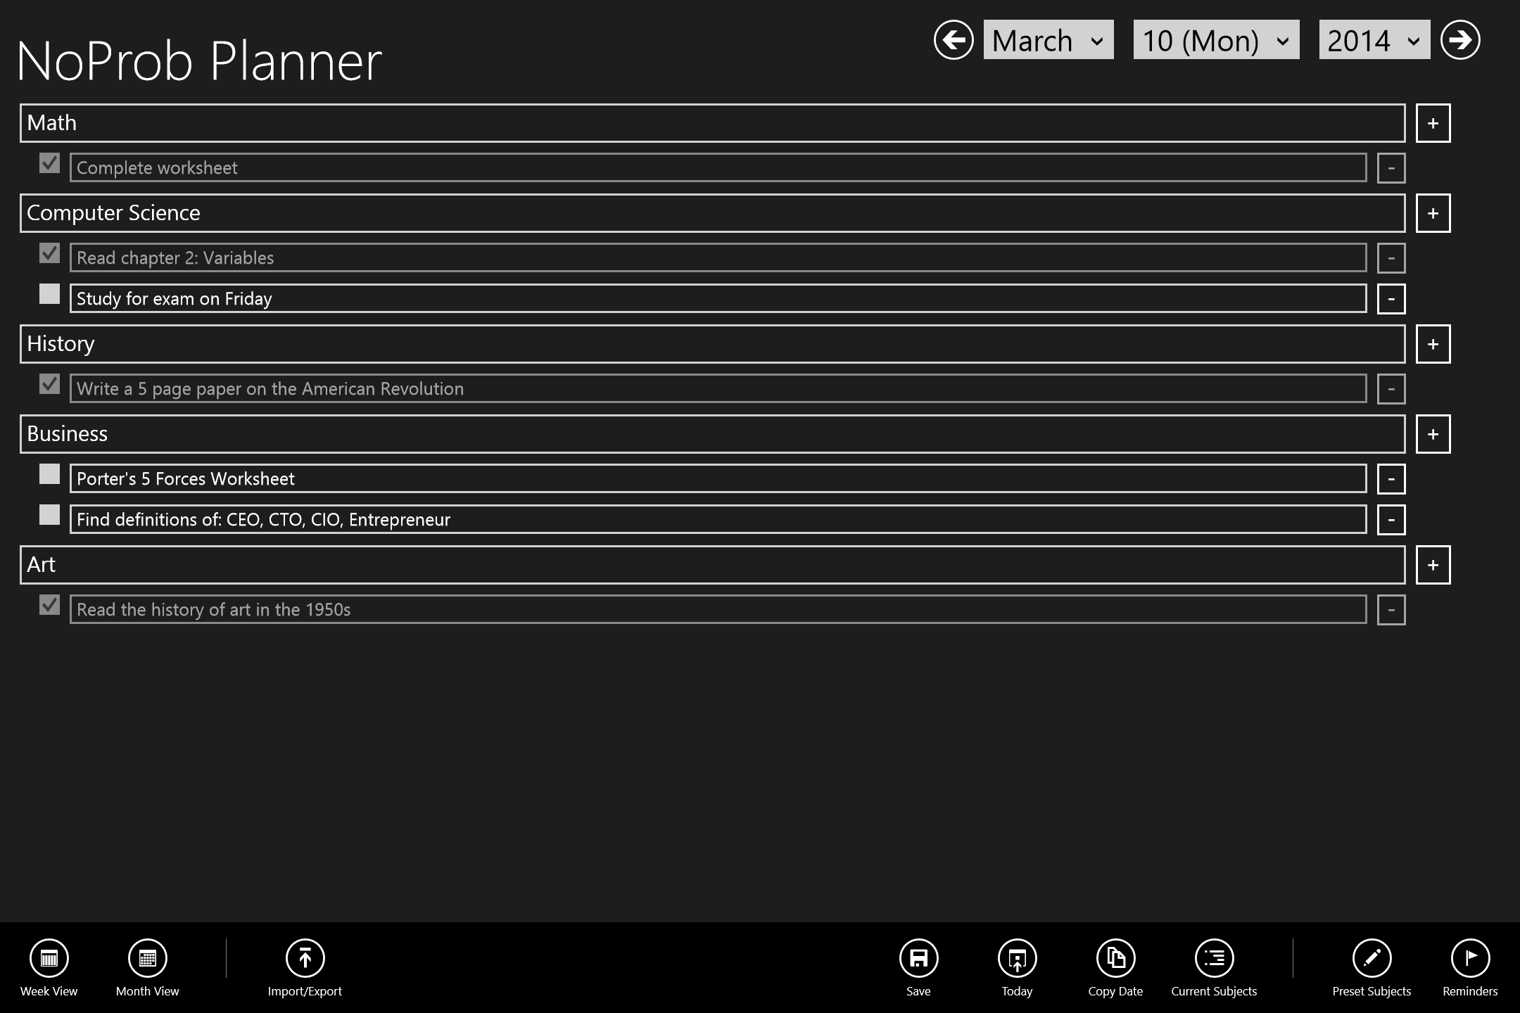
Task: Uncheck the Complete worksheet task
Action: [x=49, y=163]
